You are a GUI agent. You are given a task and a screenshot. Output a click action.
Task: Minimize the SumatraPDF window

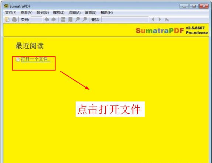coord(184,6)
